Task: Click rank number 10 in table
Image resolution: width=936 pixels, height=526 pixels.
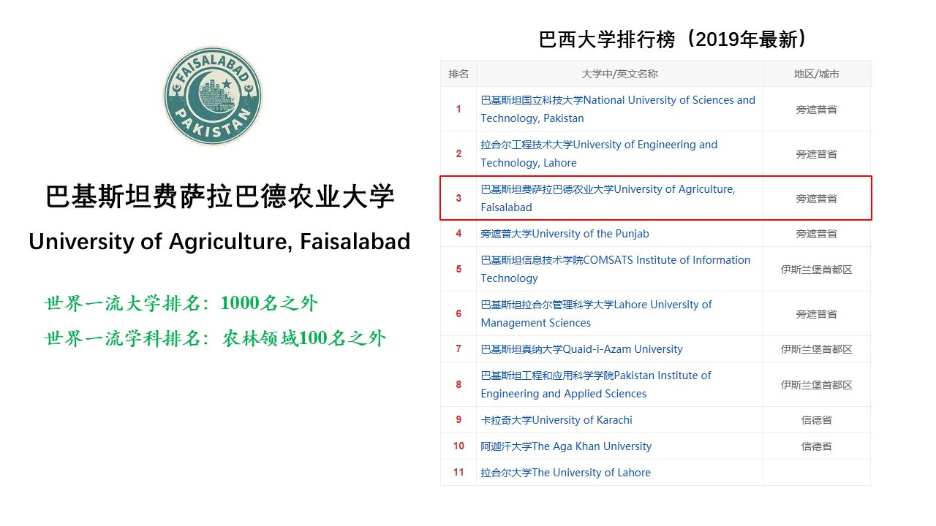Action: 458,446
